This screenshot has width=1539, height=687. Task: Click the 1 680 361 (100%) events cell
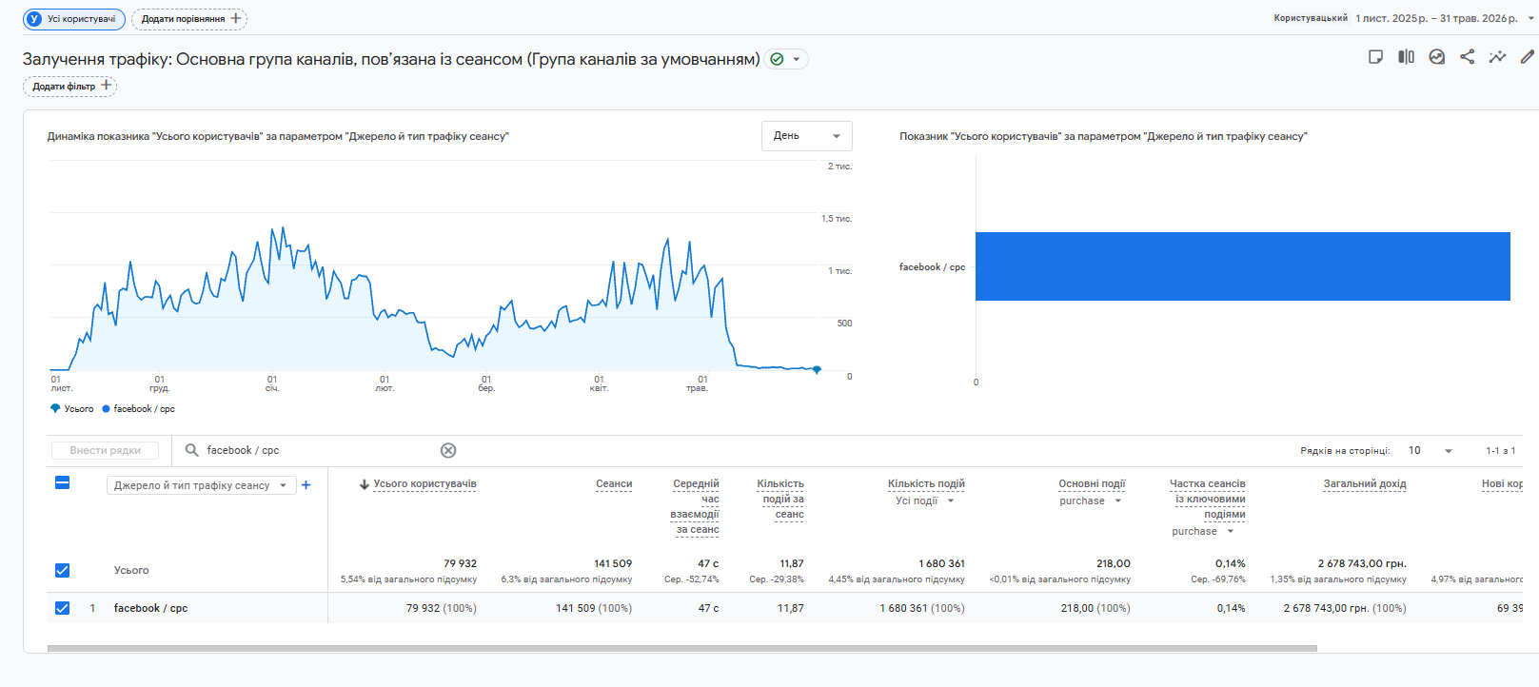[922, 608]
